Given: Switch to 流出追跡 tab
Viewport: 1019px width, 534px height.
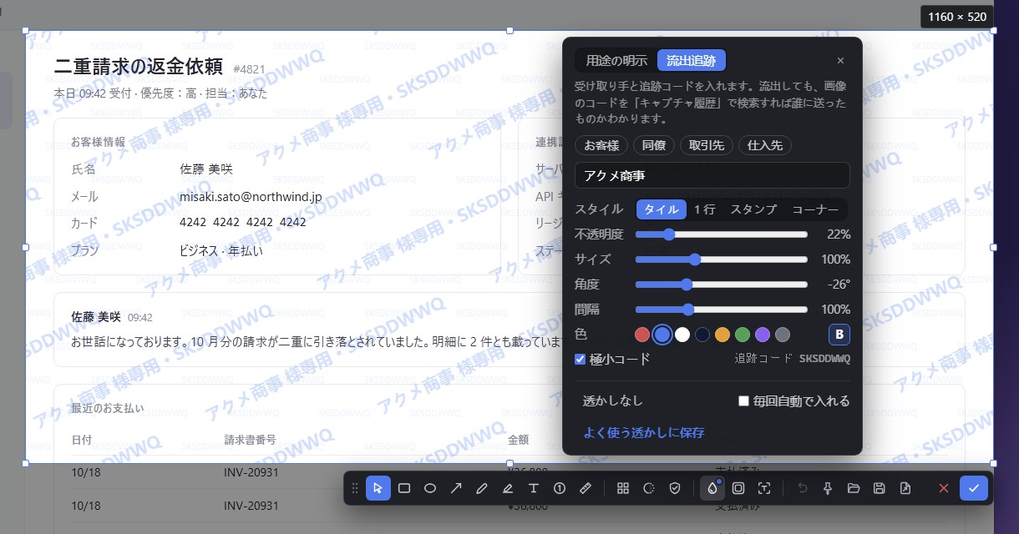Looking at the screenshot, I should [692, 60].
